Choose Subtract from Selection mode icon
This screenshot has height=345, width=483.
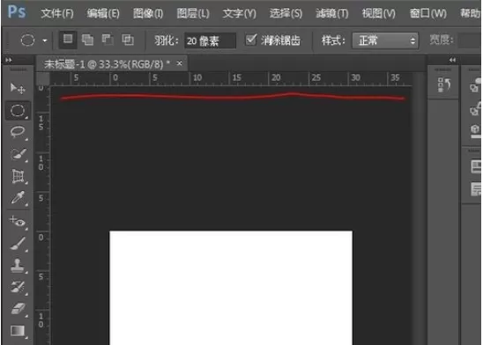point(108,40)
